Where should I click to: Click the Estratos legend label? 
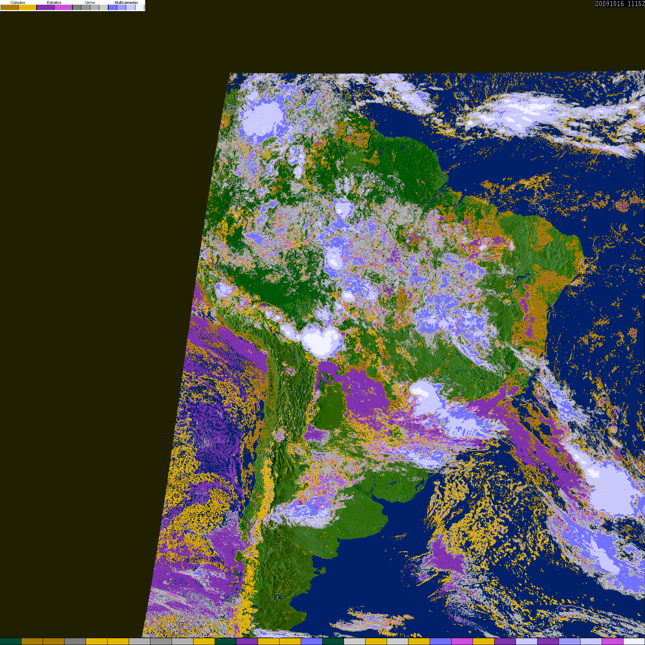point(54,3)
